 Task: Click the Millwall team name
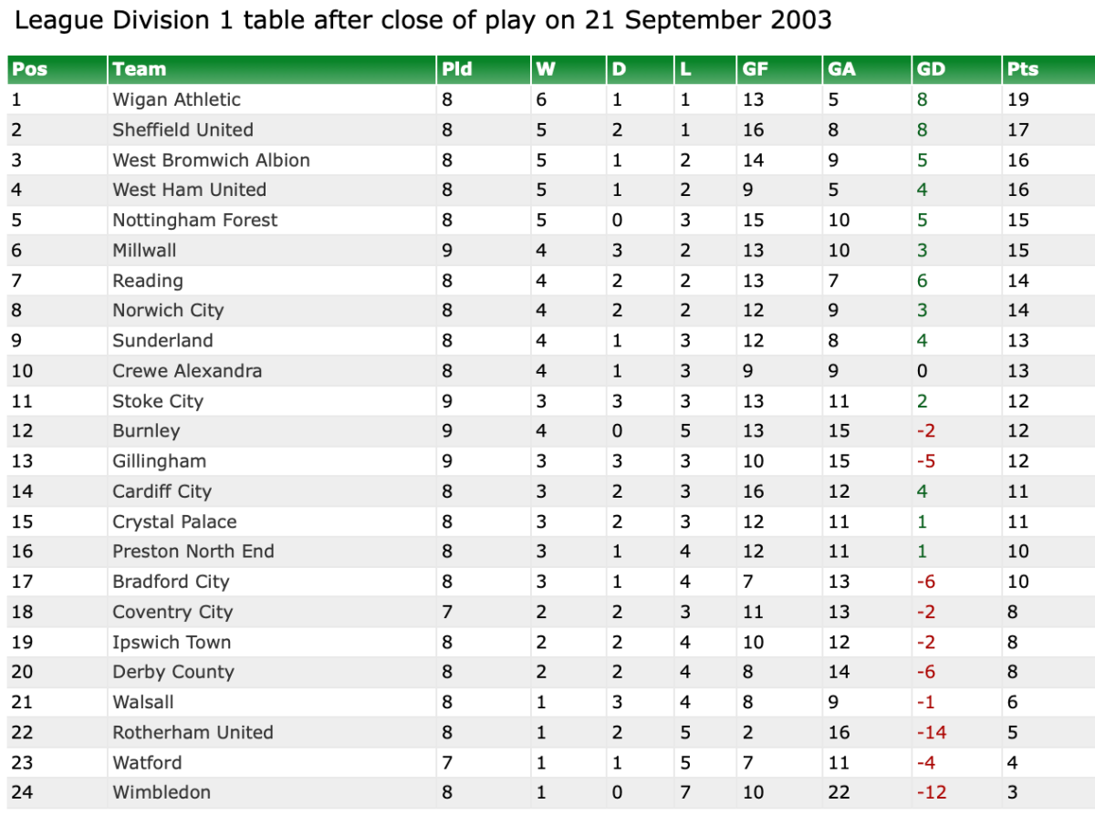click(x=144, y=250)
